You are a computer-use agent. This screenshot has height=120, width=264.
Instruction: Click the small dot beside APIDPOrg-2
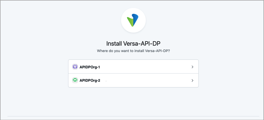pos(106,80)
